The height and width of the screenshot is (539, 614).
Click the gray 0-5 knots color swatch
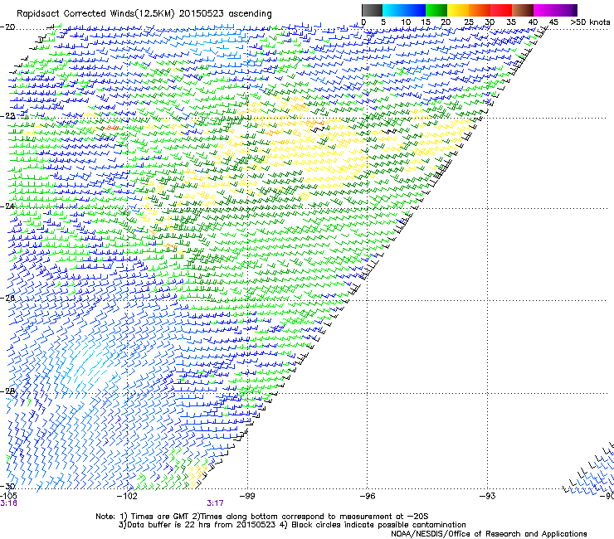[x=372, y=10]
